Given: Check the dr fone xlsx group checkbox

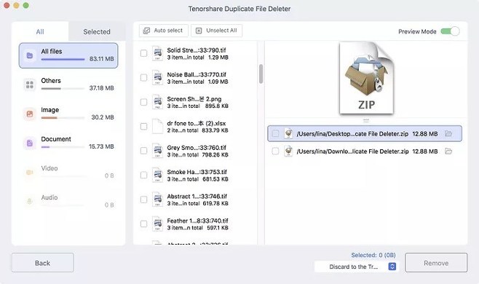Looking at the screenshot, I should click(143, 126).
